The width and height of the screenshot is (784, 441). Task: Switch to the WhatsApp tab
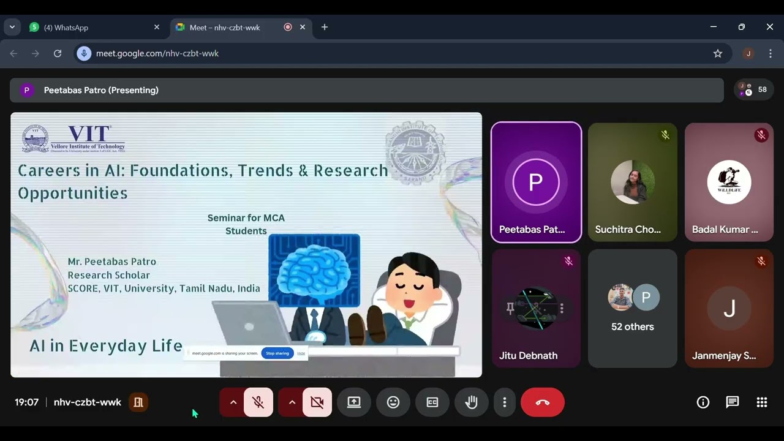(x=95, y=27)
